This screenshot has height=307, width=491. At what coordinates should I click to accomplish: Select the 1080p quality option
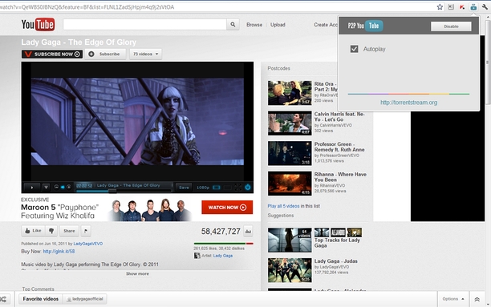[203, 188]
